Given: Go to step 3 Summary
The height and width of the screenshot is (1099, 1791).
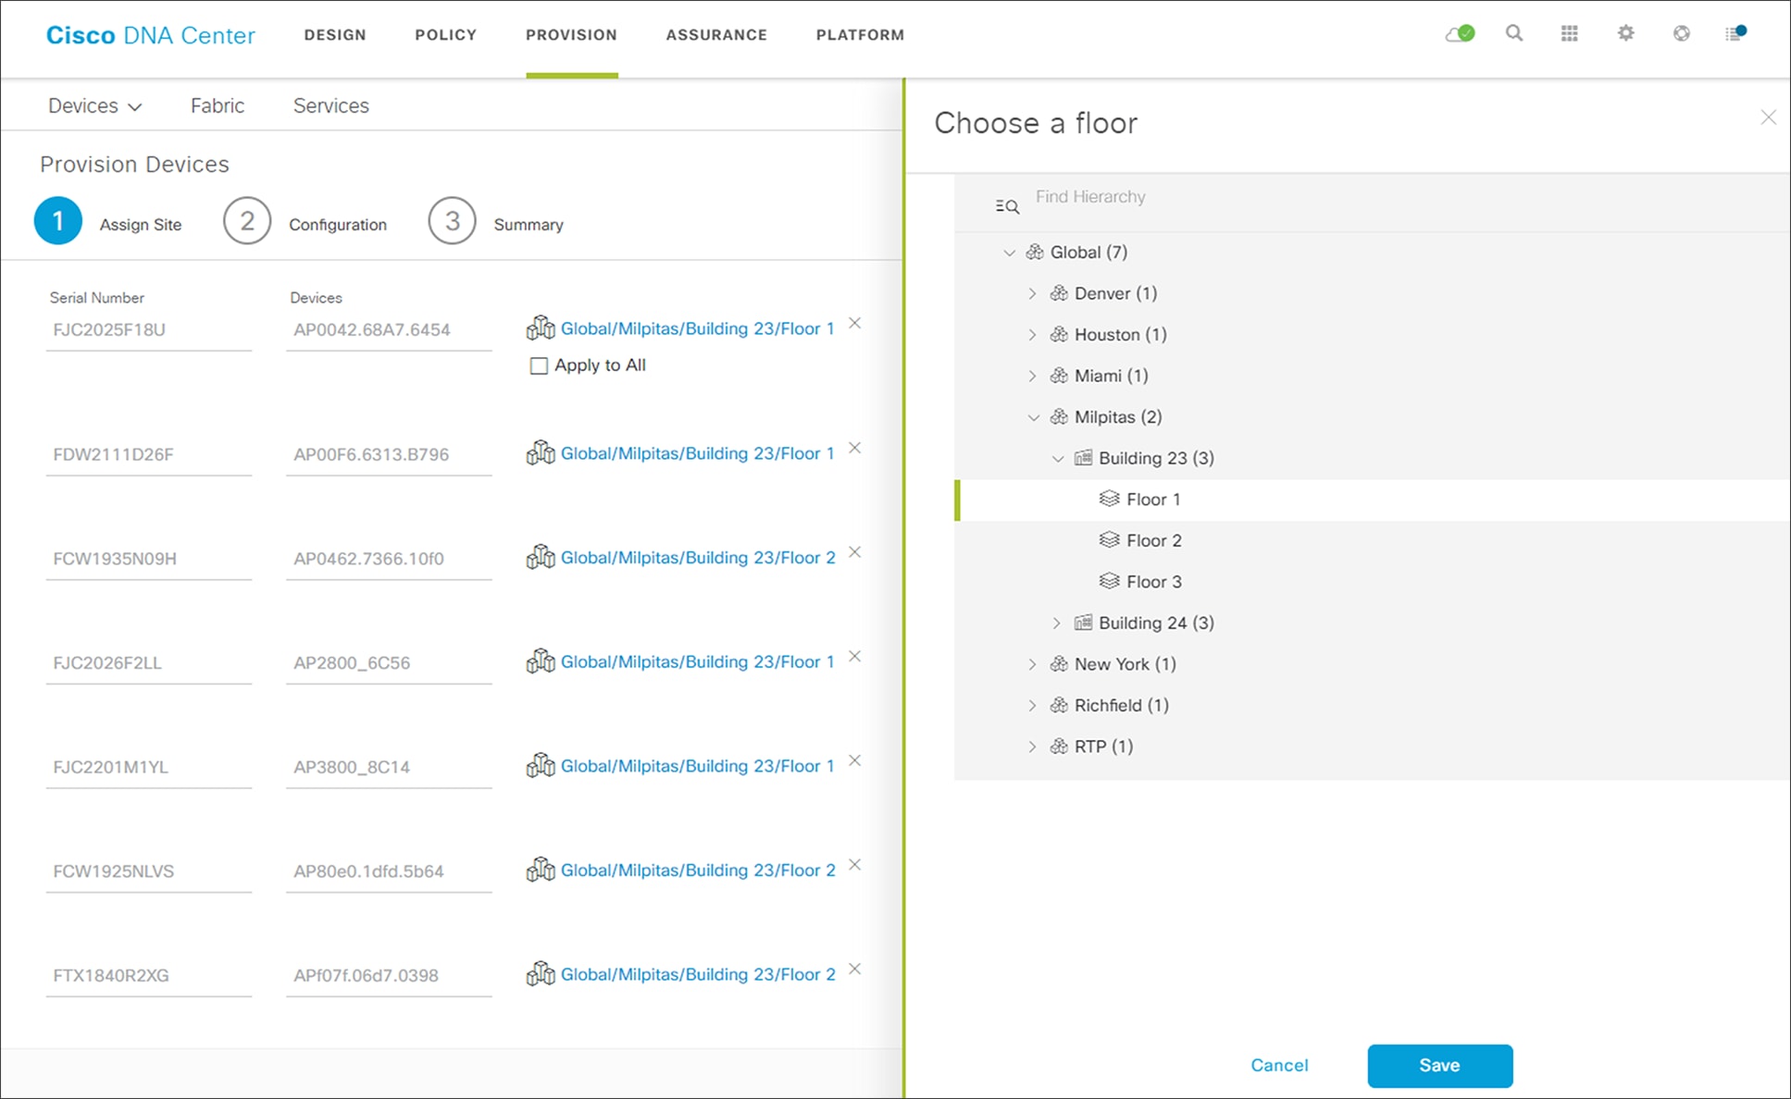Looking at the screenshot, I should [x=496, y=222].
